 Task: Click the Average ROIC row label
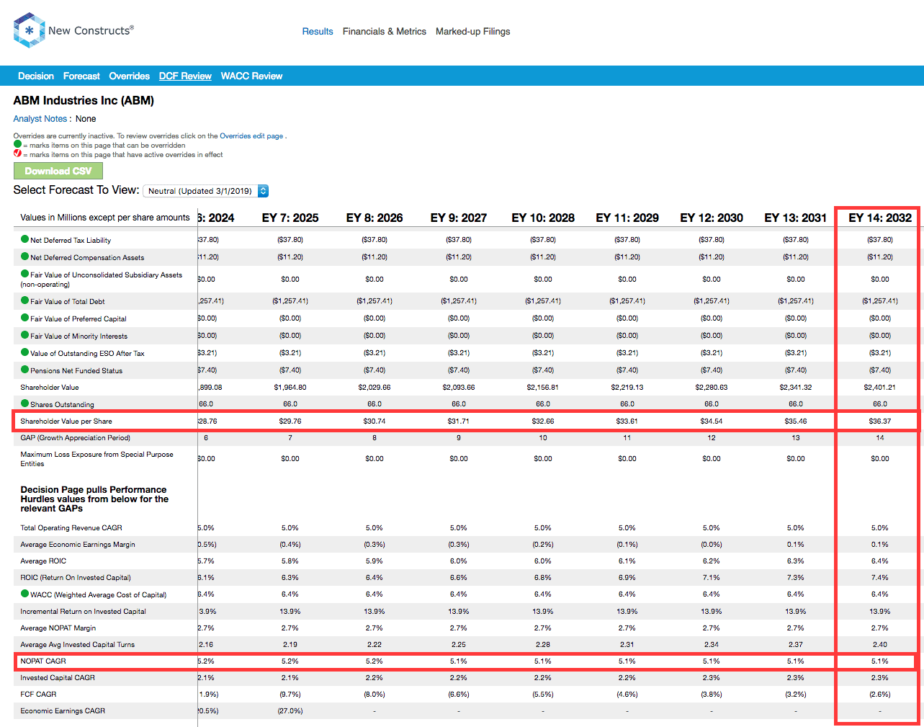tap(43, 561)
